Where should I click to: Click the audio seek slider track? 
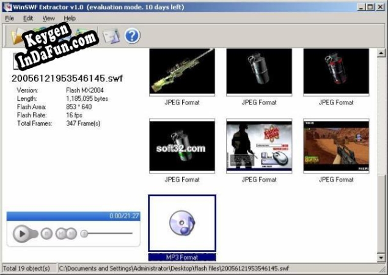[110, 233]
